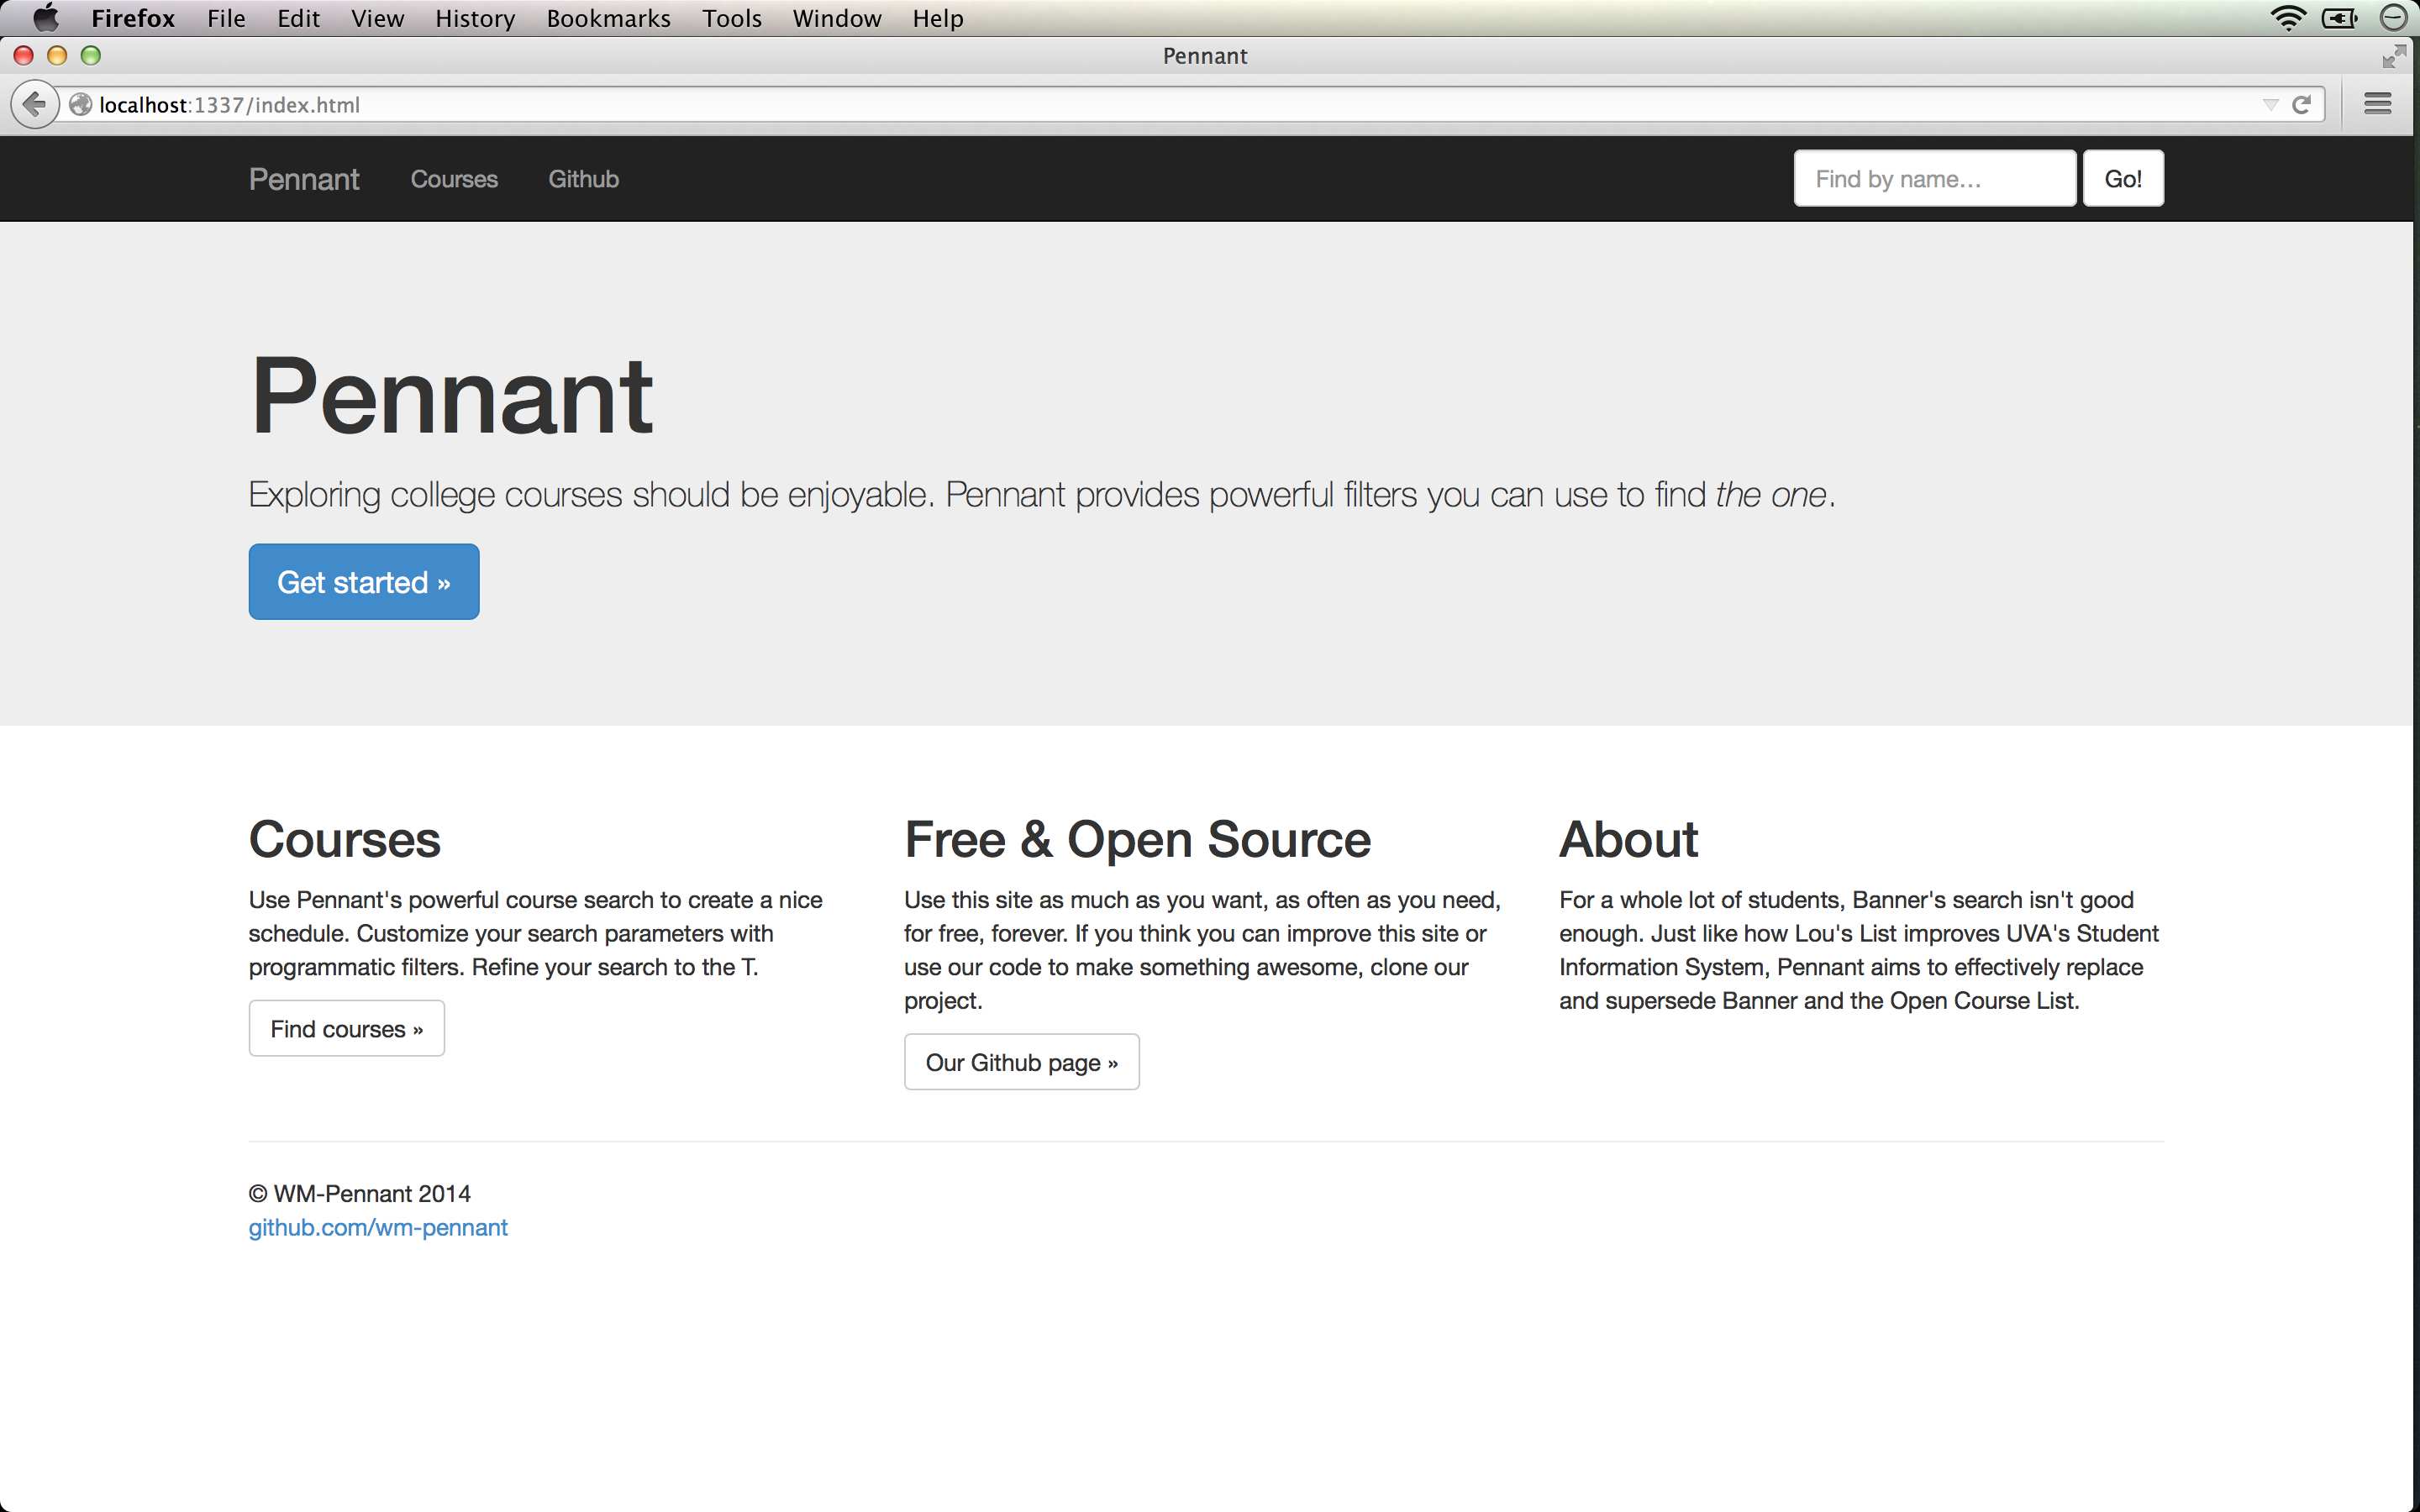Click the reload page icon
The height and width of the screenshot is (1512, 2420).
coord(2301,104)
